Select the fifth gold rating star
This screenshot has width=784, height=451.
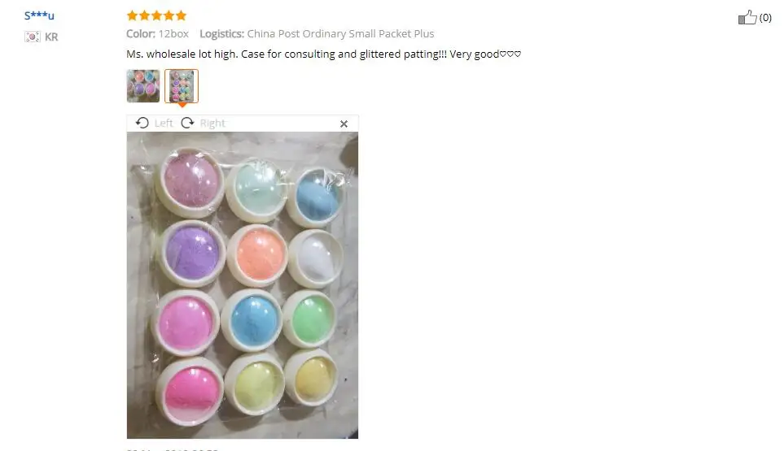pyautogui.click(x=181, y=15)
